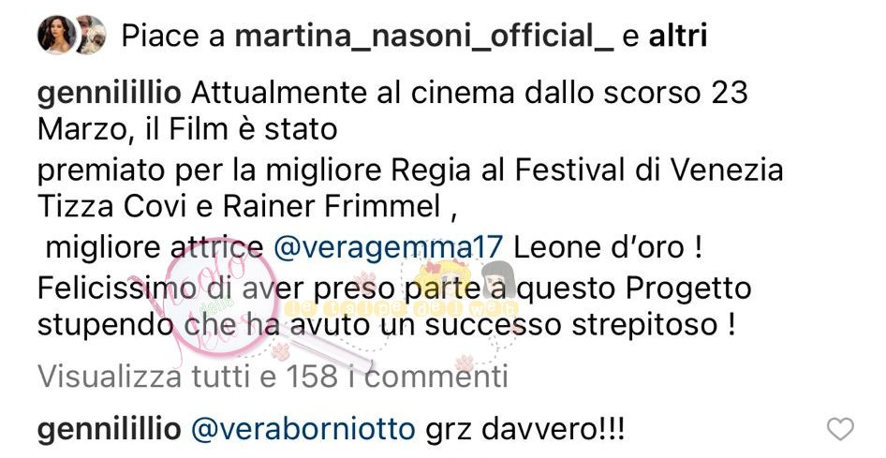Open the second overlapping liker avatar

point(91,35)
